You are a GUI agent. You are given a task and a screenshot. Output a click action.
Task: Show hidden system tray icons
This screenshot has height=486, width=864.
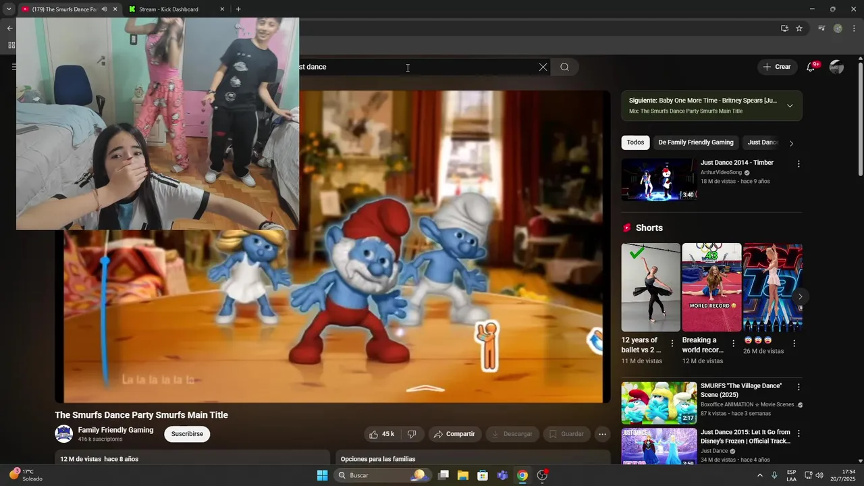point(759,475)
